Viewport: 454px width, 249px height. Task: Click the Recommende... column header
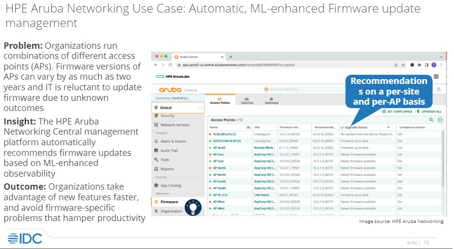tap(324, 127)
